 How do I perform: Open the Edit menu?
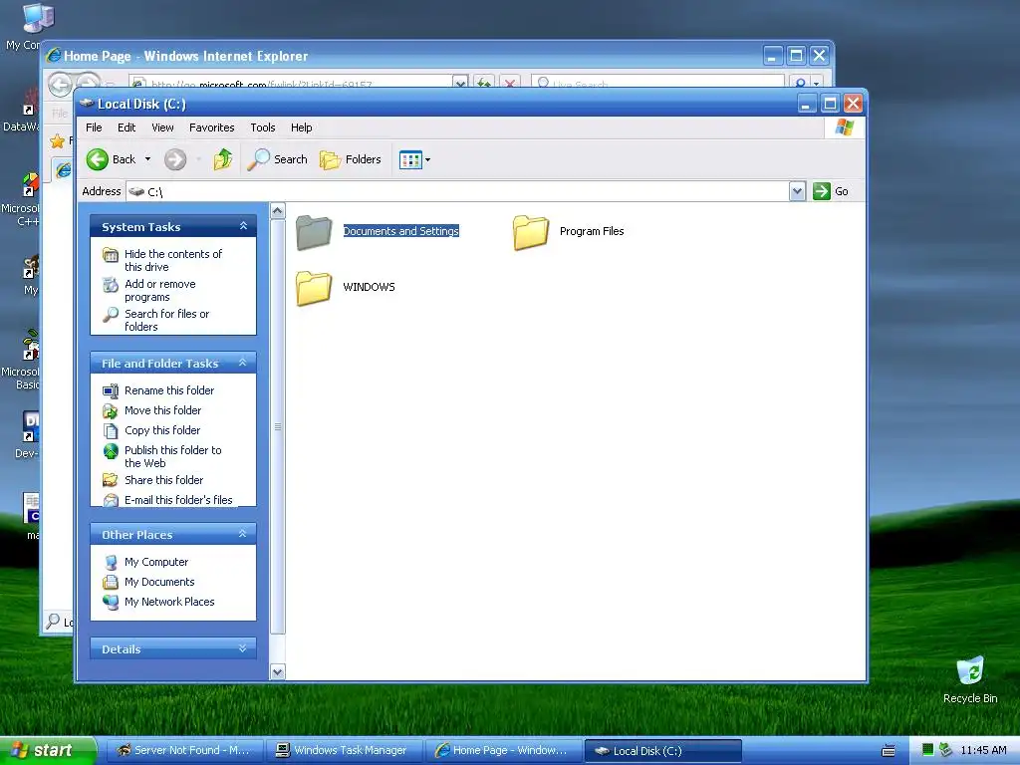(127, 127)
